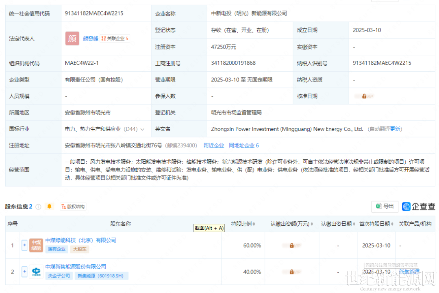Select the English name Zhongxin Power Investment text

point(287,129)
